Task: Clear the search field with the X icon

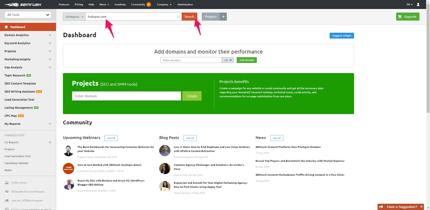Action: coord(178,17)
